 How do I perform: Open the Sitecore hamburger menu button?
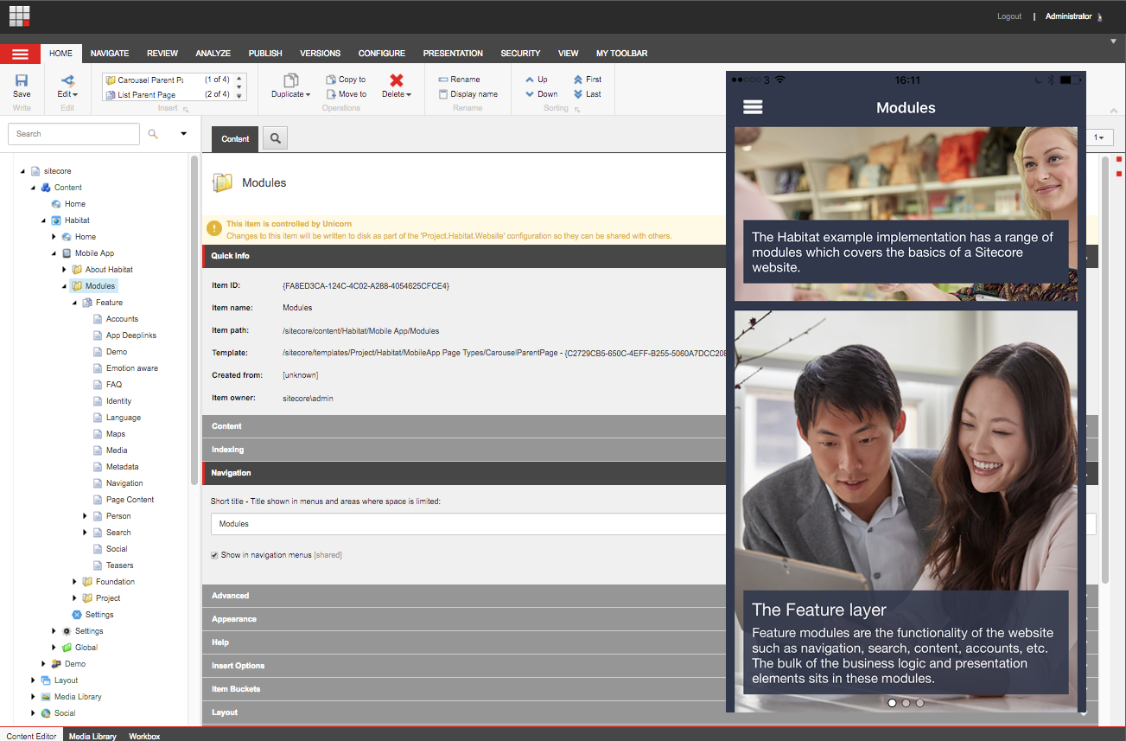tap(21, 54)
